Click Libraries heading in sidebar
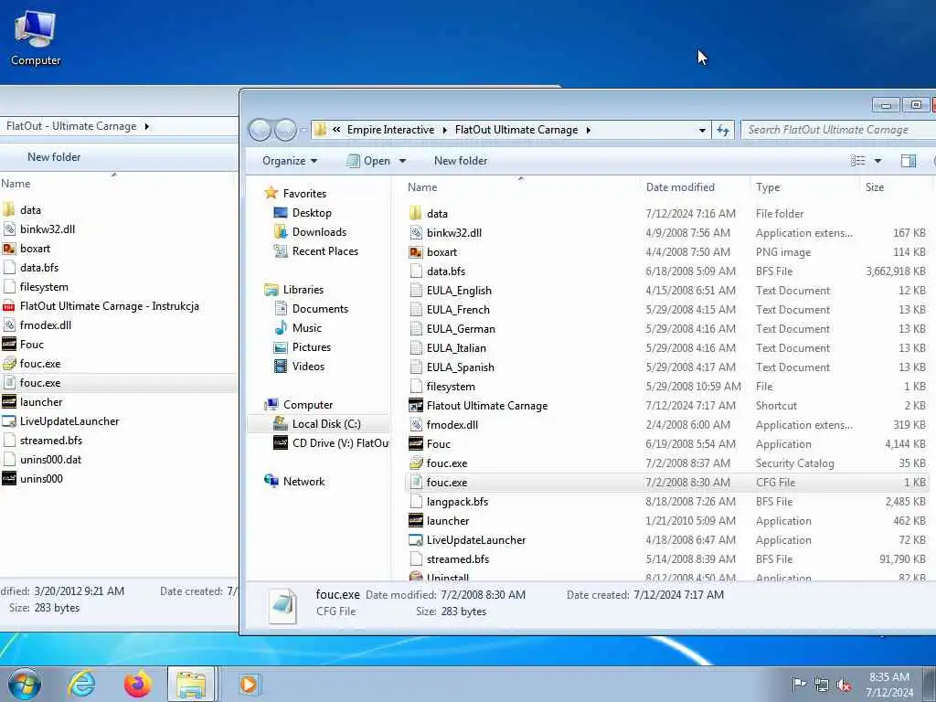Image resolution: width=936 pixels, height=702 pixels. (293, 290)
